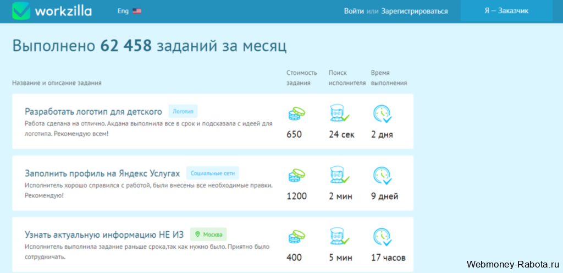Click the price value 650

294,135
